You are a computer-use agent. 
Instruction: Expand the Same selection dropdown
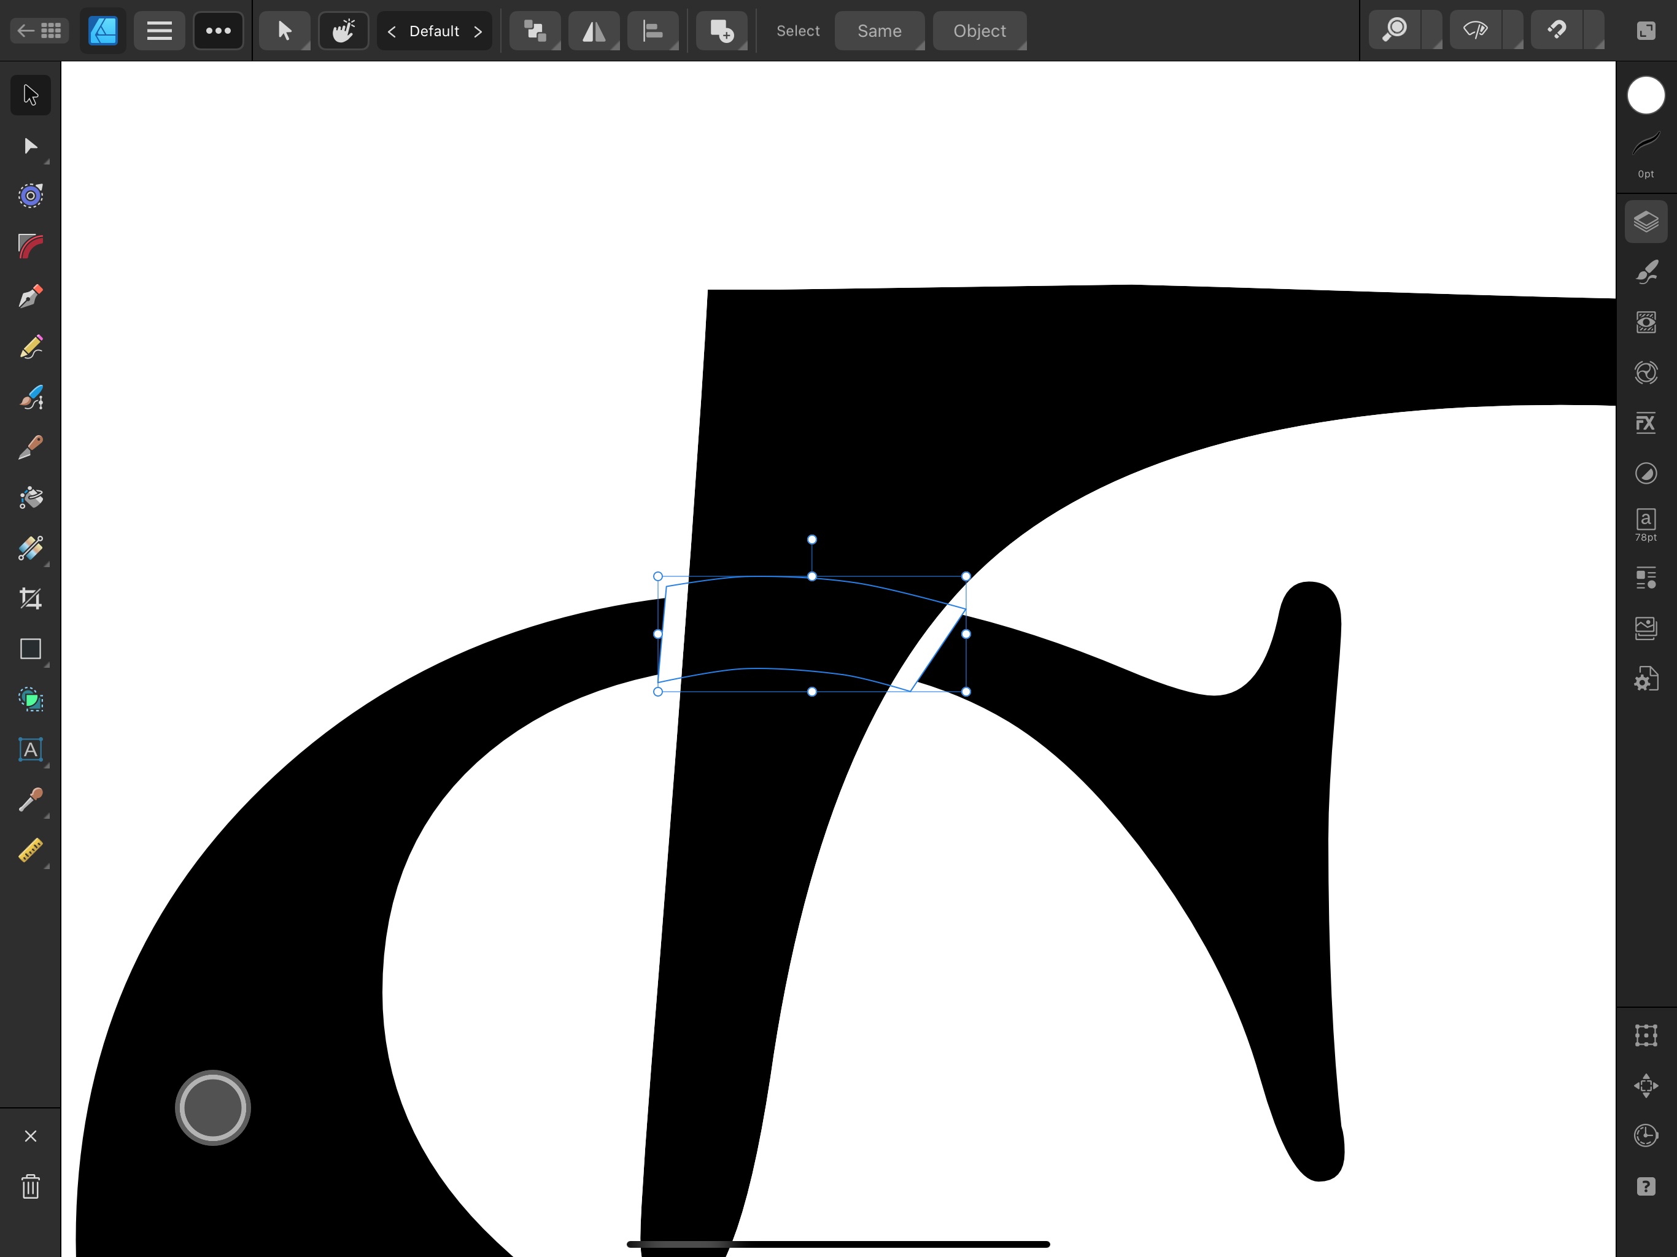(878, 30)
